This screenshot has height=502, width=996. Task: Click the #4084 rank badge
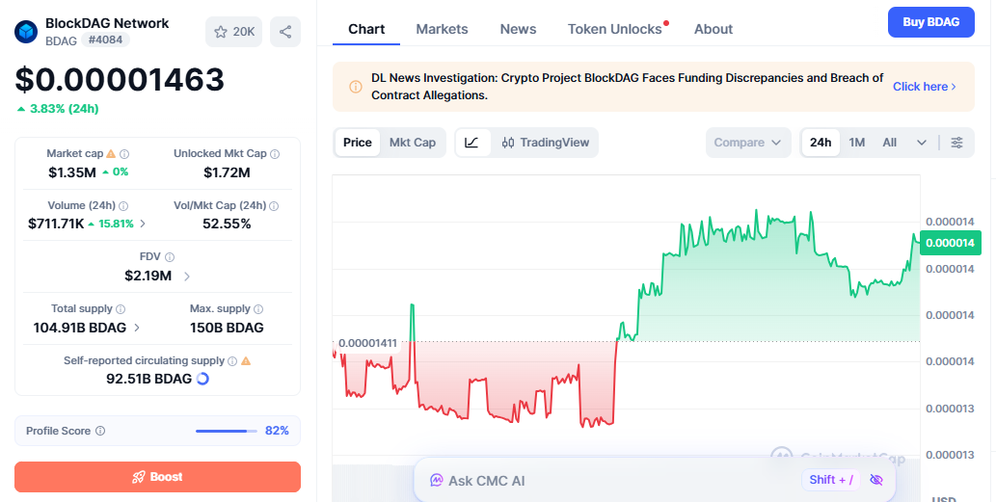coord(105,40)
